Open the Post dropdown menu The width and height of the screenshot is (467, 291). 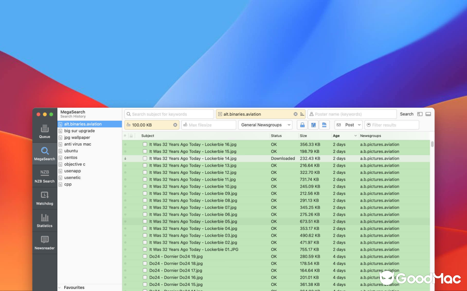tap(348, 125)
